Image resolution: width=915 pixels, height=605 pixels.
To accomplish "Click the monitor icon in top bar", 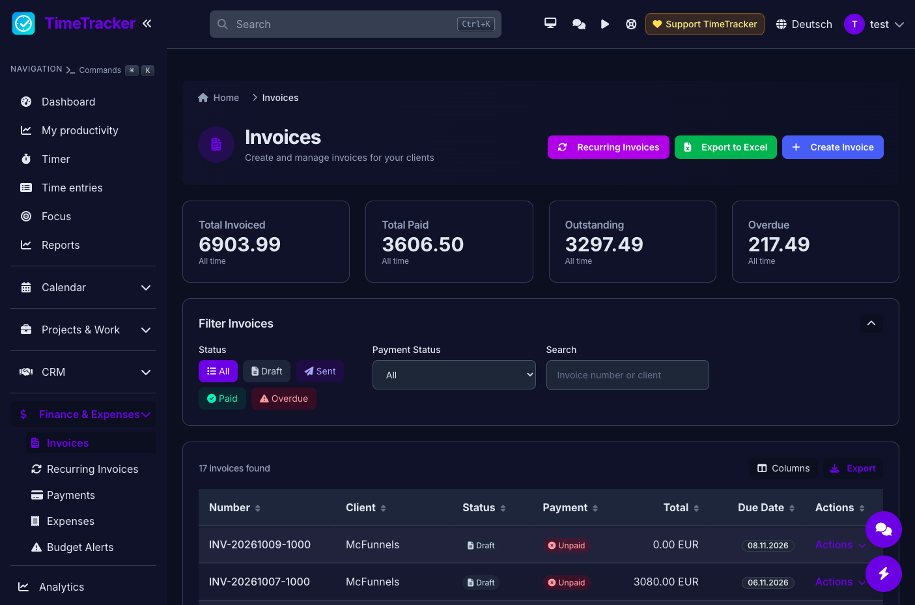I will pos(550,23).
